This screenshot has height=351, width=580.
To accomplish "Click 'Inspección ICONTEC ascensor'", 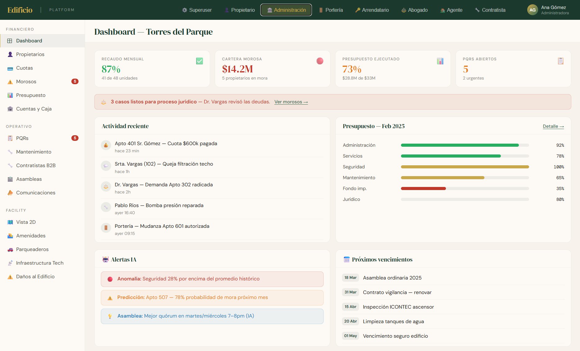I will pyautogui.click(x=398, y=307).
